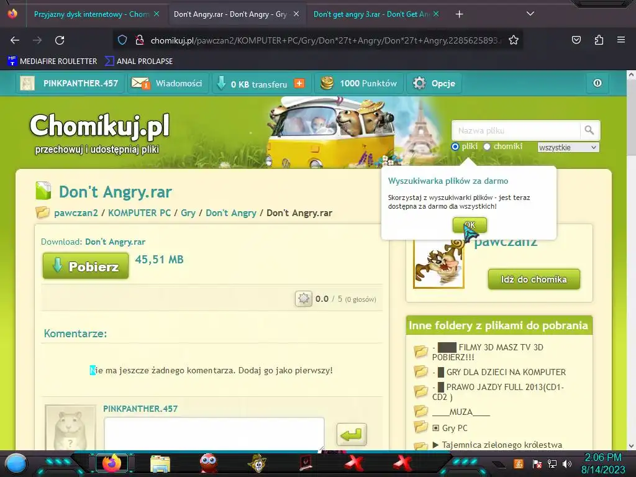636x477 pixels.
Task: Open pawczan2 breadcrumb link
Action: 76,213
